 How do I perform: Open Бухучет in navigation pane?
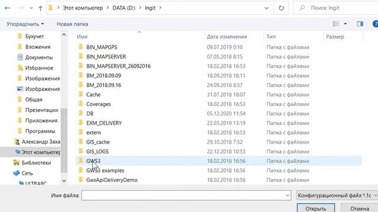tap(34, 37)
